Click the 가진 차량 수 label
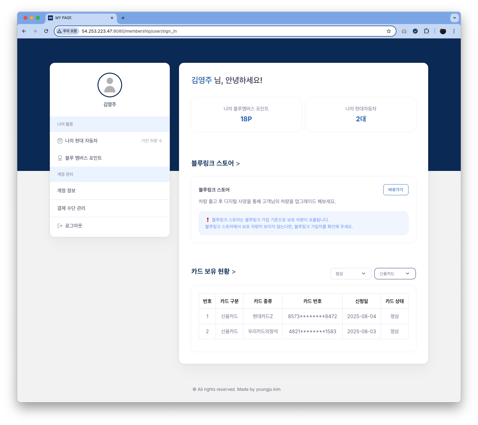This screenshot has height=425, width=478. click(152, 141)
